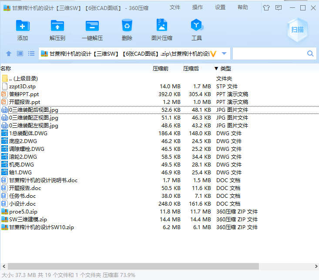Click the 删除 (Delete) trash icon

[x=127, y=25]
